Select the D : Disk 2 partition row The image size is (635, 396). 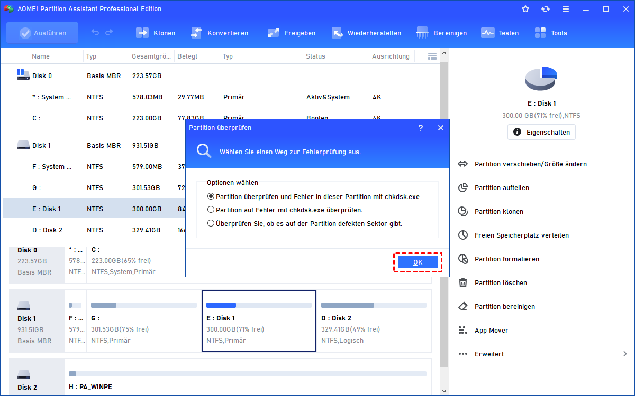(95, 230)
